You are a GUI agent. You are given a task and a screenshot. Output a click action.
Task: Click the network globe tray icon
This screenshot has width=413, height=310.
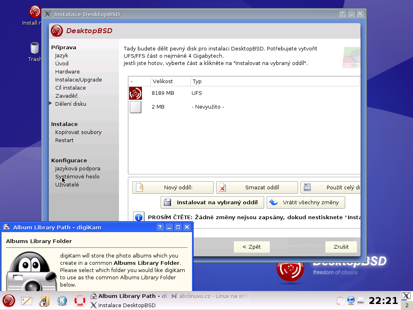pos(351,300)
